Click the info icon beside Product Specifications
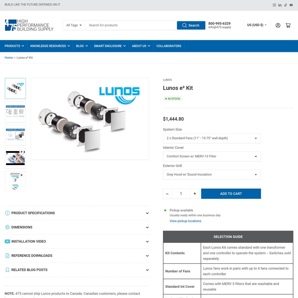298x298 pixels. pos(7,213)
